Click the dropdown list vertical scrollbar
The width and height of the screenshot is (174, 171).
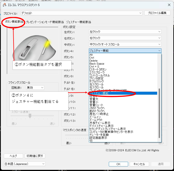pos(159,113)
